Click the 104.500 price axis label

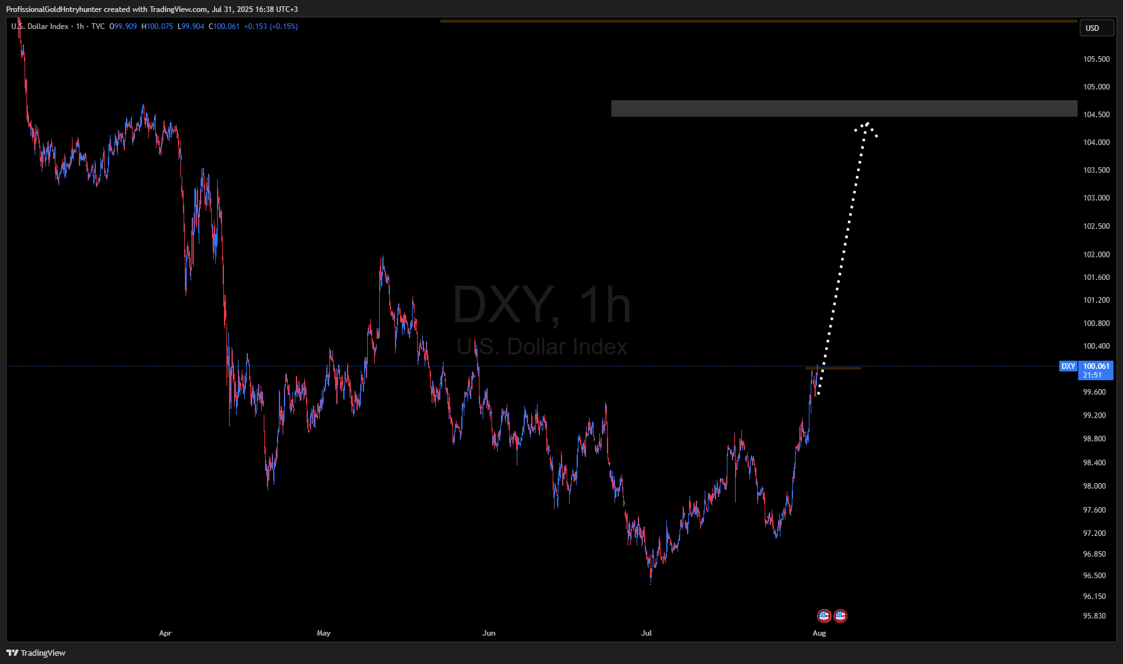tap(1097, 115)
